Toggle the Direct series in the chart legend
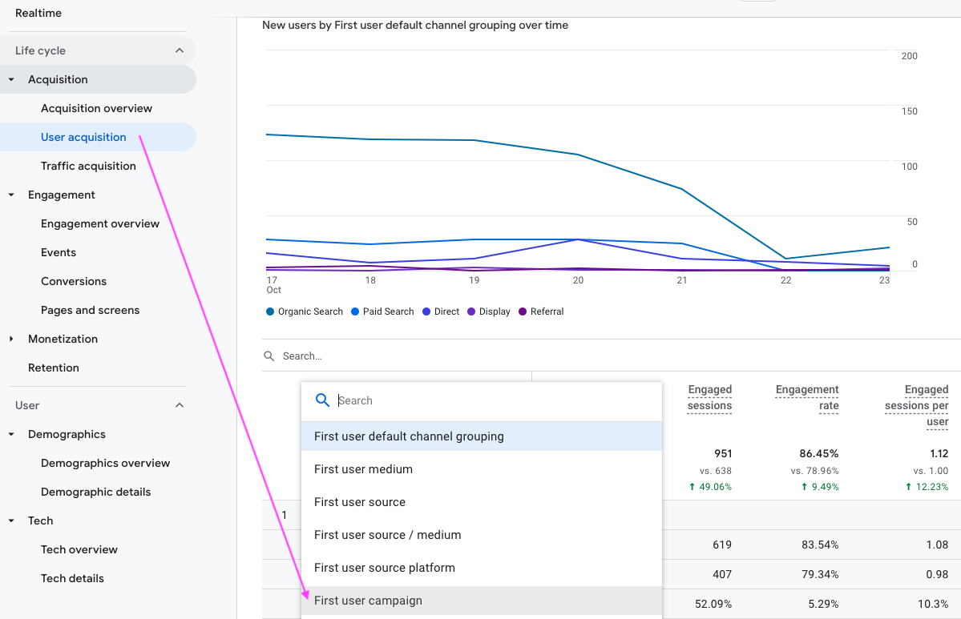 pos(440,312)
